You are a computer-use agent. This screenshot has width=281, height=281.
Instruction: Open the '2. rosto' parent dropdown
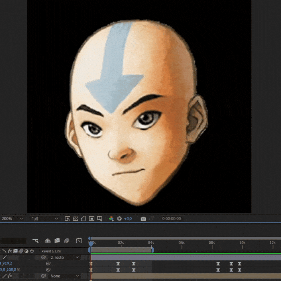click(x=65, y=258)
